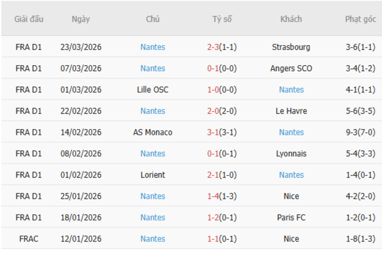Viewport: 382px width, 255px height.
Task: Click the Nantes link in the 23/03/2026 row
Action: tap(153, 47)
